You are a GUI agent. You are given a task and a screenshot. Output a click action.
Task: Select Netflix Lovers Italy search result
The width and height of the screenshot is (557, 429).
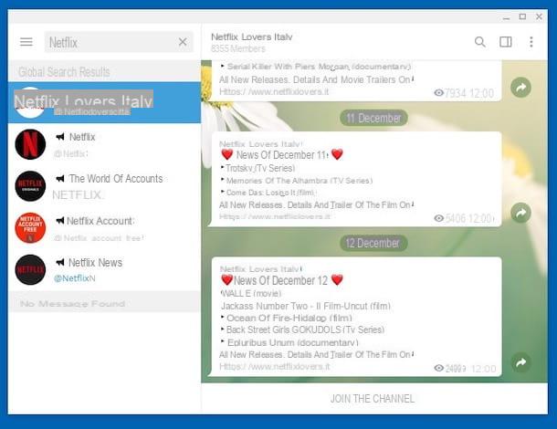coord(104,102)
